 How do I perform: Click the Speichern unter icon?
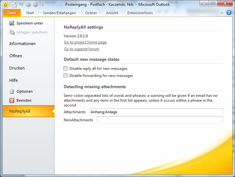coord(12,23)
